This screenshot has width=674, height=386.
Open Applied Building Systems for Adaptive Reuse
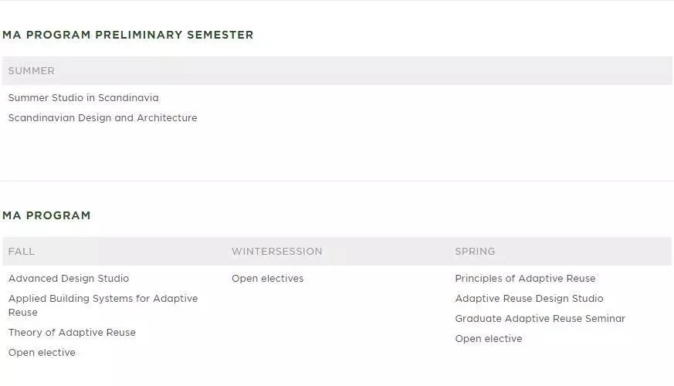[103, 299]
